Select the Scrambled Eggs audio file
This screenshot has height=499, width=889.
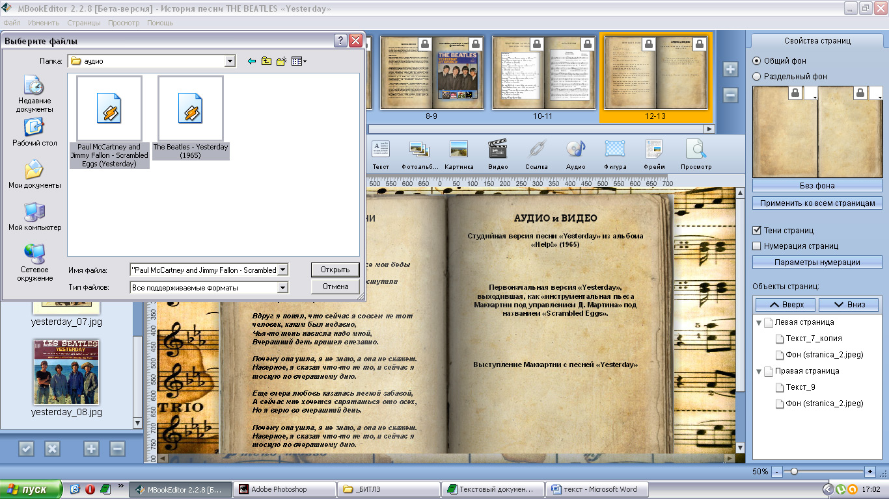[x=109, y=122]
